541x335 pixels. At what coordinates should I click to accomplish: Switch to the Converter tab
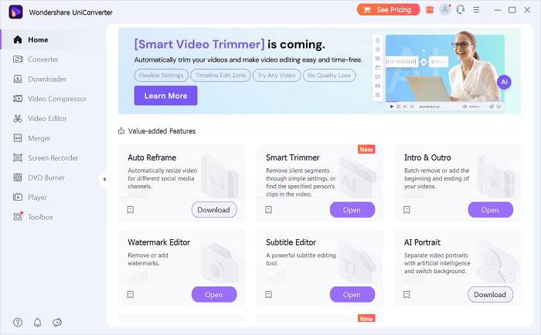click(43, 59)
